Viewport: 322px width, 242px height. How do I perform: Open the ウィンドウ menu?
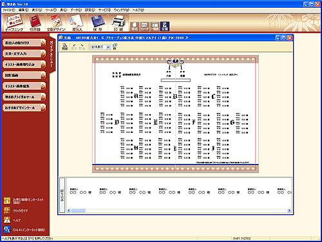click(122, 10)
